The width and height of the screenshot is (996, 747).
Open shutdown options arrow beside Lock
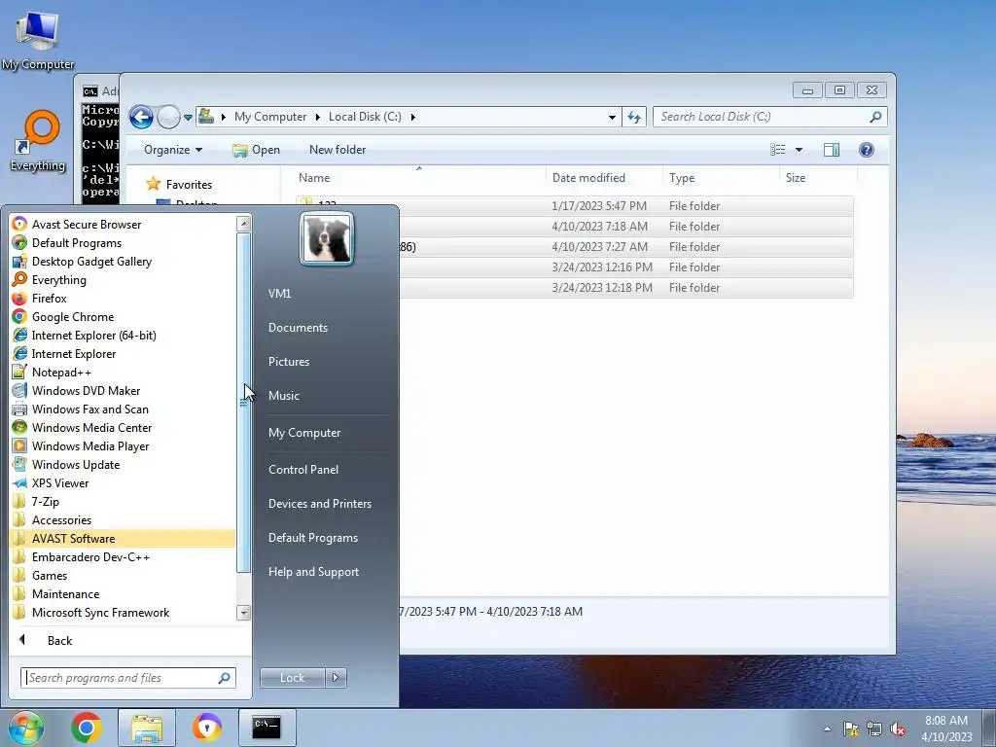click(x=336, y=678)
